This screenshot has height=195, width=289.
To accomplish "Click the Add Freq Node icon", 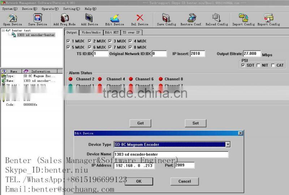I will click(64, 18).
